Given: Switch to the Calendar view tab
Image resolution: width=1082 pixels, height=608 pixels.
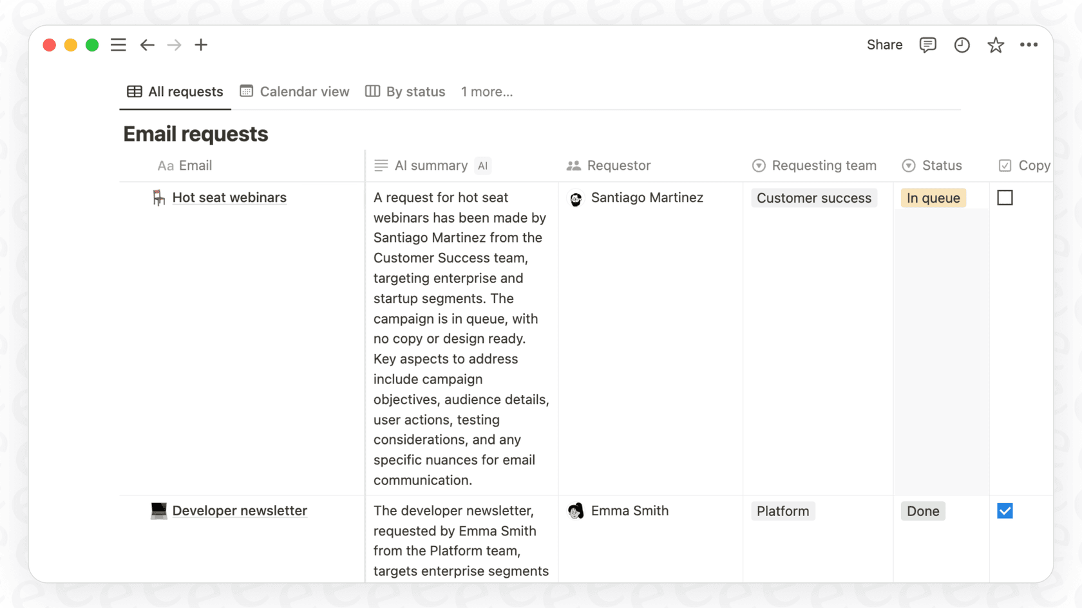Looking at the screenshot, I should click(x=294, y=91).
